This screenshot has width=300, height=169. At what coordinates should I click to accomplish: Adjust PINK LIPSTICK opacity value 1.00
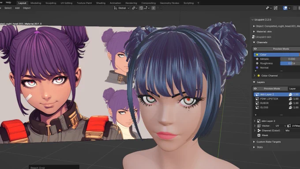pyautogui.click(x=296, y=99)
